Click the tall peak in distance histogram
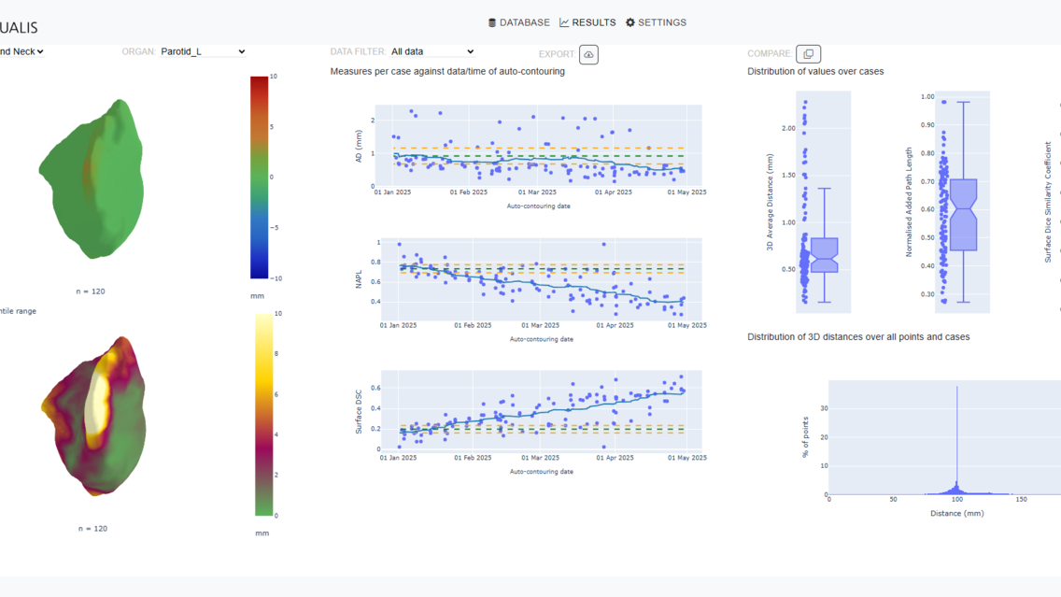 (x=956, y=439)
